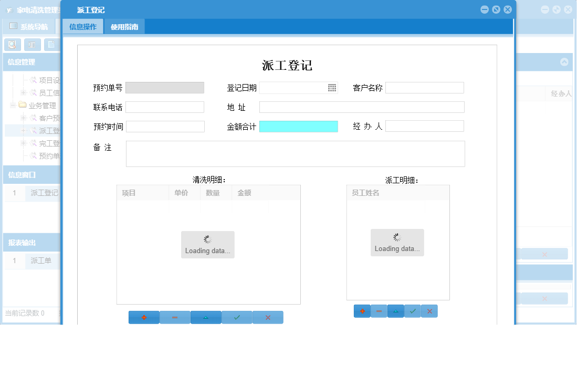Select the magnifier search icon in left toolbar
Image resolution: width=577 pixels, height=386 pixels.
click(x=12, y=45)
